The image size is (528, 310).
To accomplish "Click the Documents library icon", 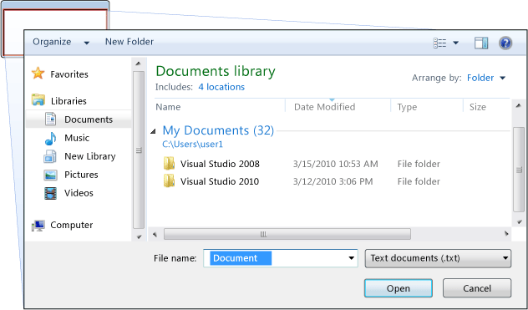I will point(50,119).
